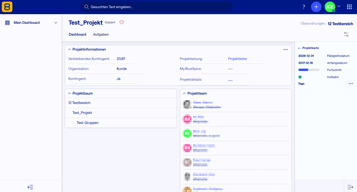Click the Mein Dashboard sidebar icon
The image size is (357, 192).
click(7, 23)
